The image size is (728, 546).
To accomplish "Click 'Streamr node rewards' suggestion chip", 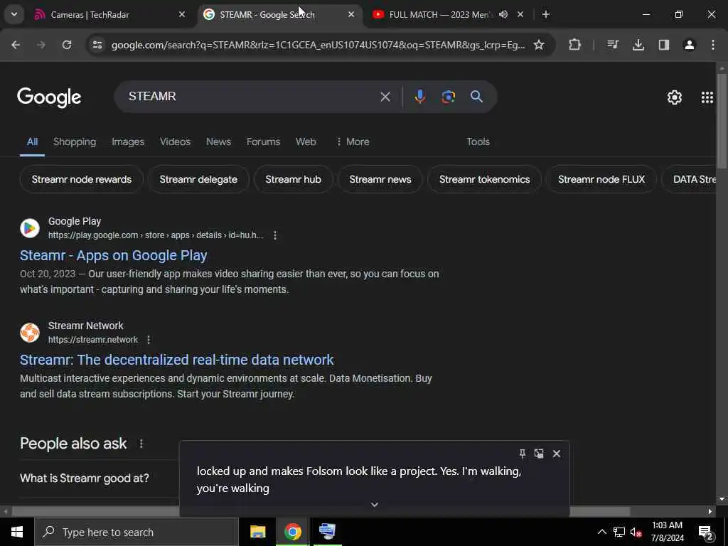I will pos(81,179).
